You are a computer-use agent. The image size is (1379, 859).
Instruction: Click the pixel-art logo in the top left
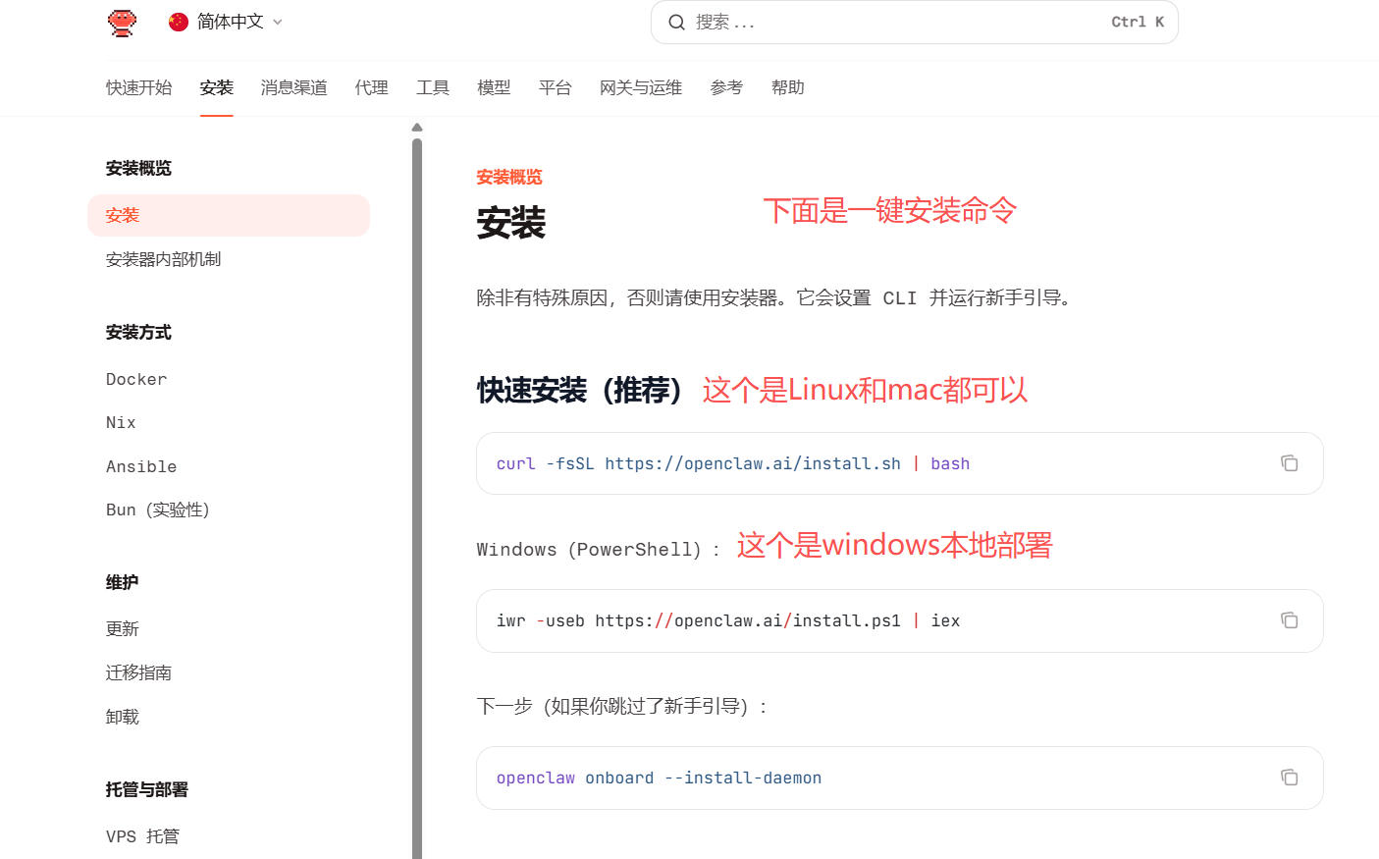tap(122, 22)
